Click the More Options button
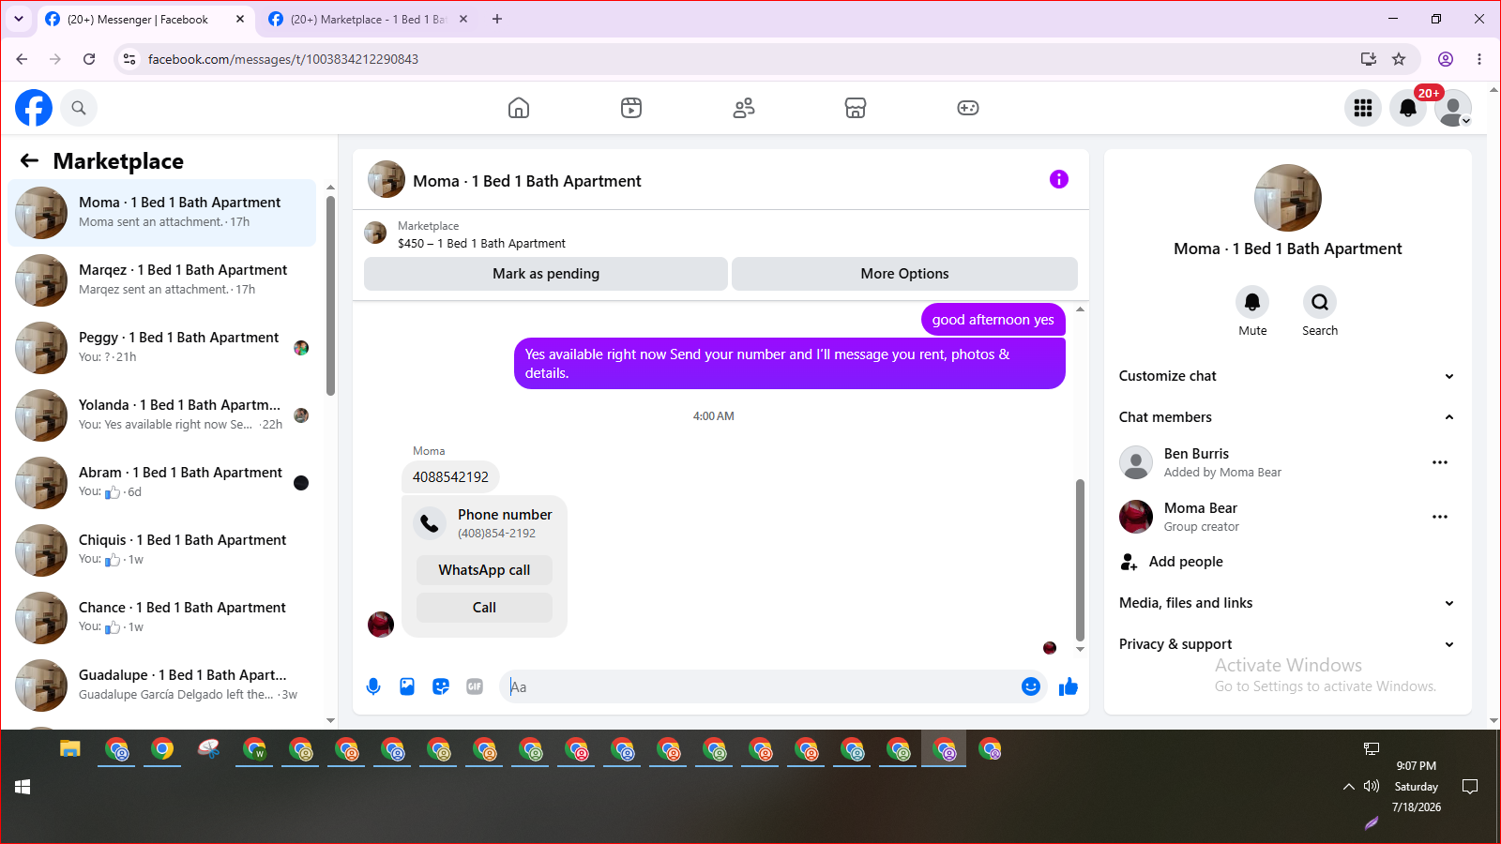This screenshot has height=844, width=1501. pos(904,274)
